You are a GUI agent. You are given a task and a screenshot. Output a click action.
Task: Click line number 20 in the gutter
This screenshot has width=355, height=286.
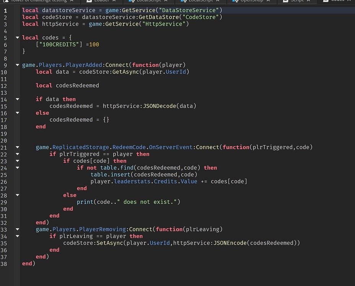[4, 141]
